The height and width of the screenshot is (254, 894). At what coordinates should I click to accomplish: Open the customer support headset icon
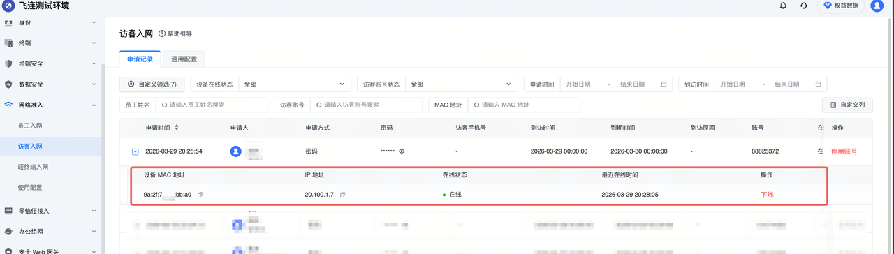[x=804, y=6]
